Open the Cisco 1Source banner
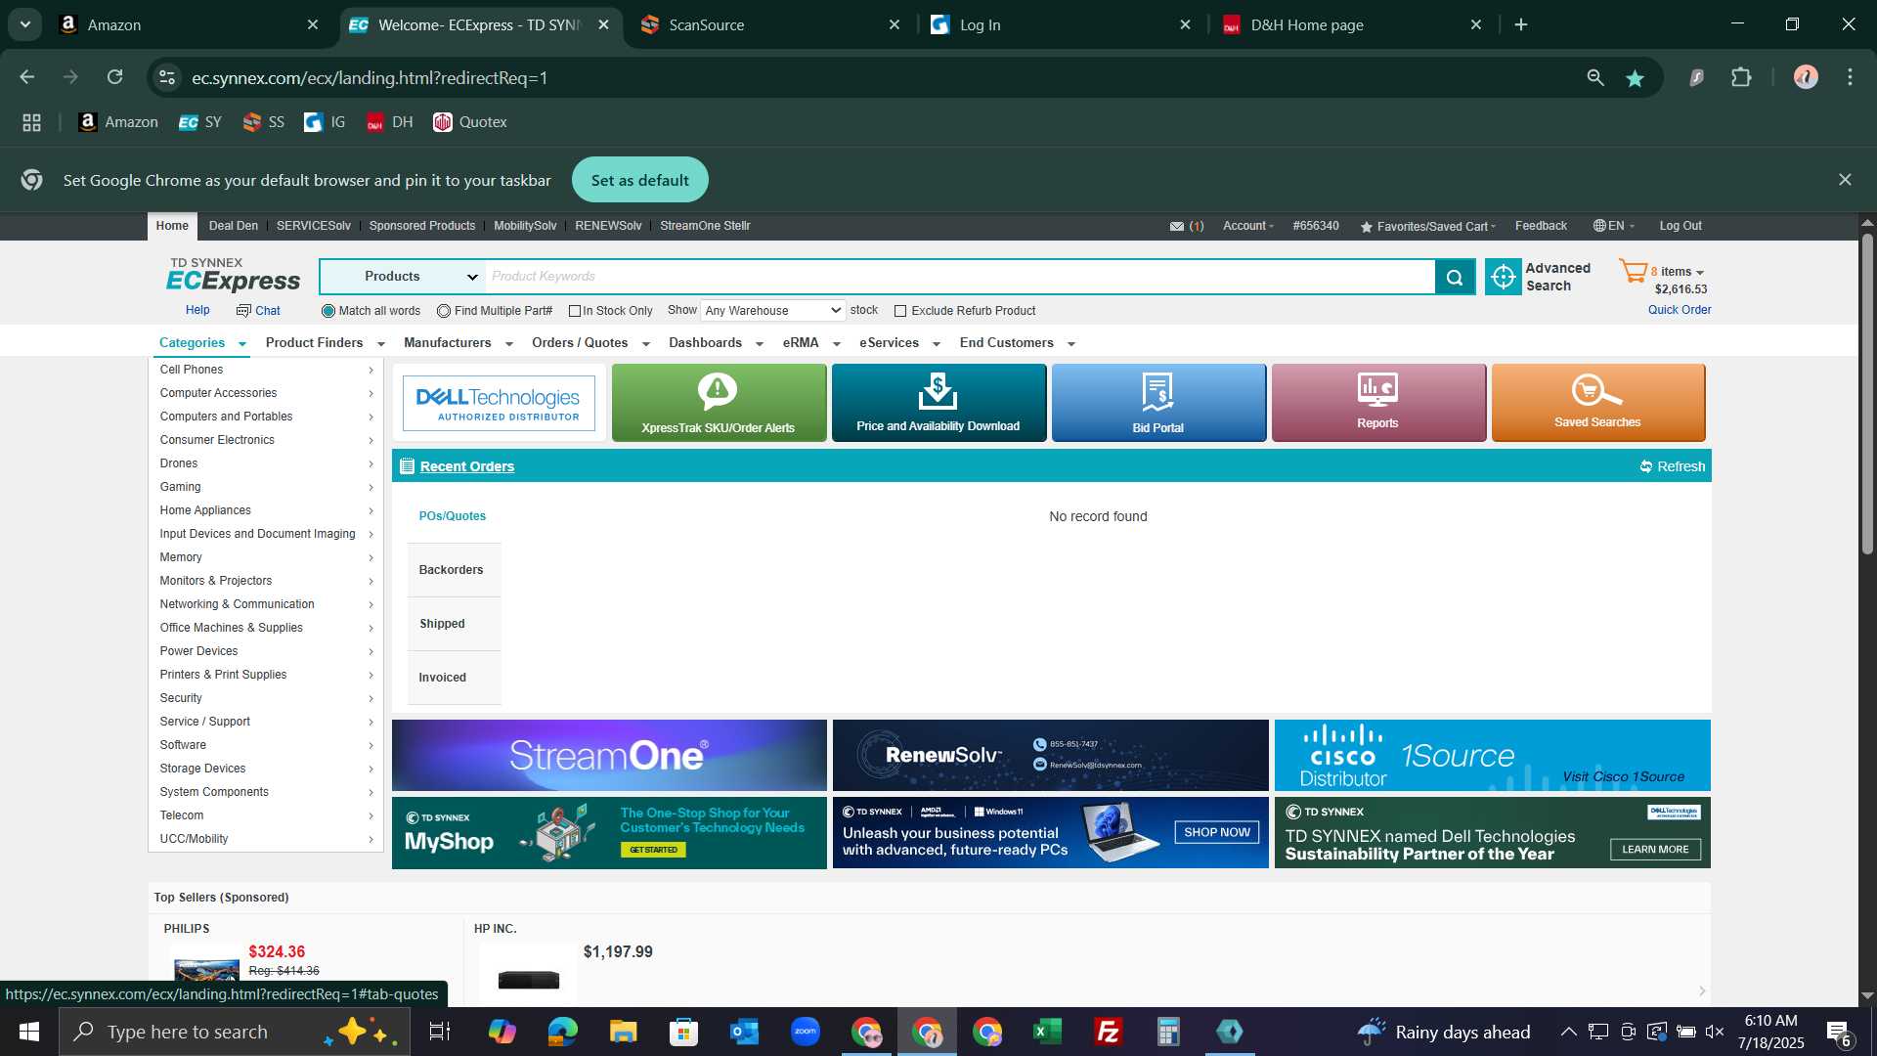The height and width of the screenshot is (1056, 1877). click(x=1492, y=755)
